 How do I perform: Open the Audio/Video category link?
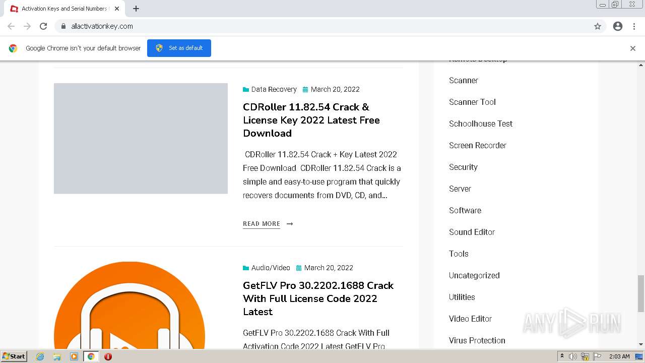(x=271, y=268)
